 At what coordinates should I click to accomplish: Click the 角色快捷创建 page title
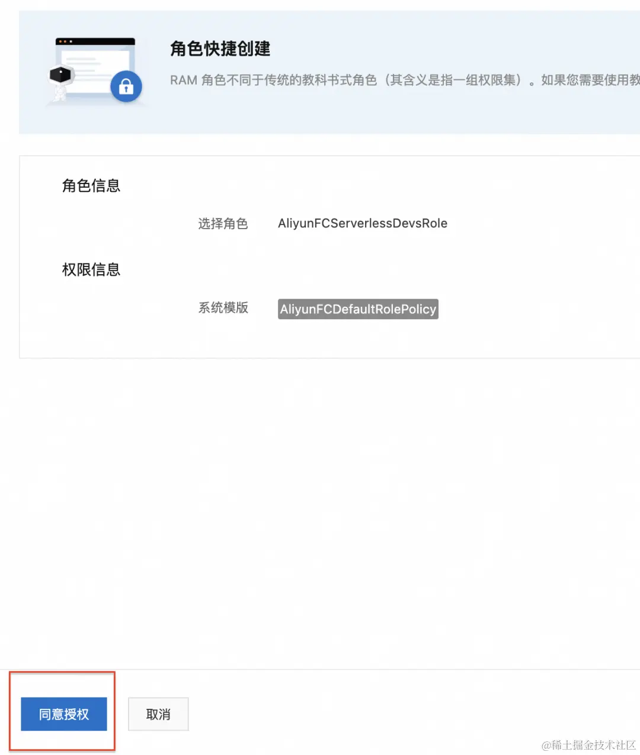[x=219, y=49]
